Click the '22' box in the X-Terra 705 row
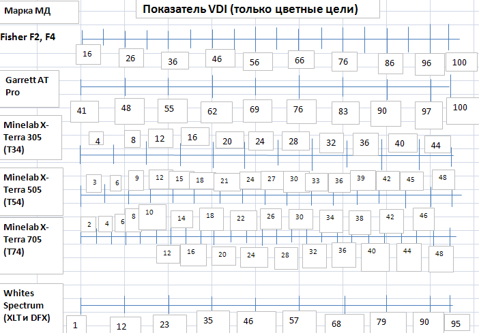The image size is (479, 333). coord(244,220)
